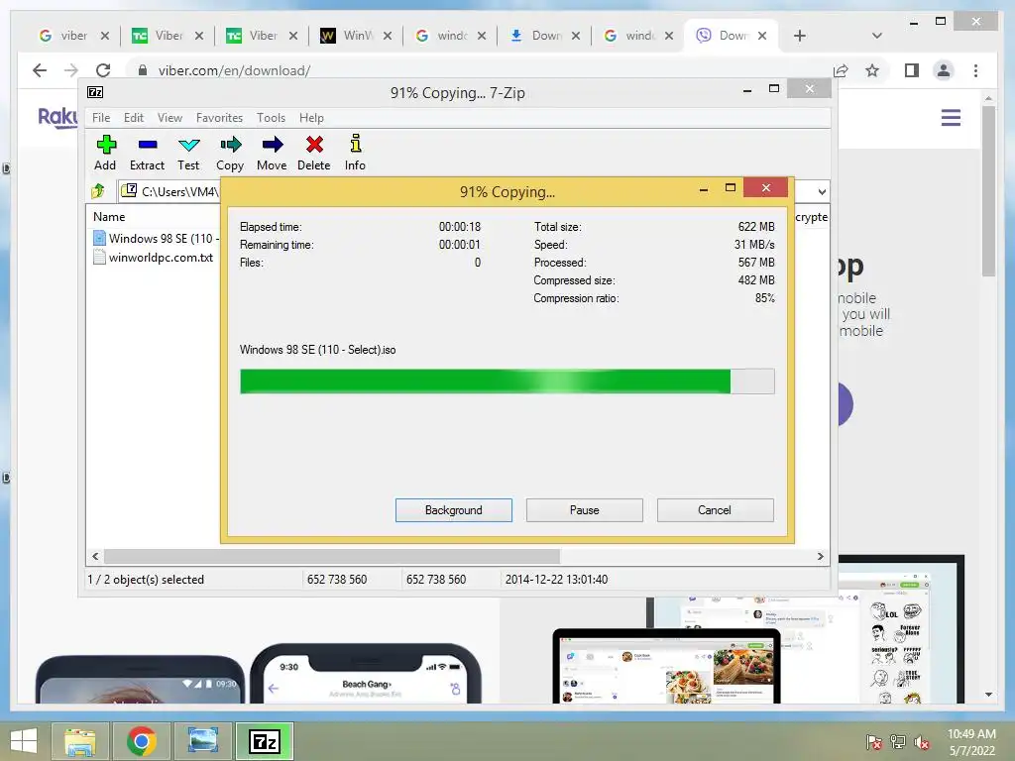The width and height of the screenshot is (1015, 761).
Task: Go up one folder level in 7-Zip
Action: pyautogui.click(x=98, y=191)
